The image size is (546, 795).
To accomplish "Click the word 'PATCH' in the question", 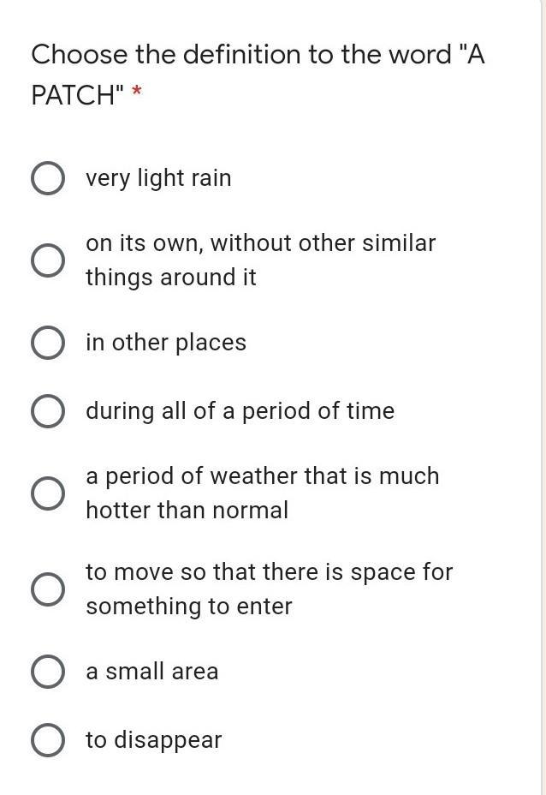I will [x=72, y=95].
